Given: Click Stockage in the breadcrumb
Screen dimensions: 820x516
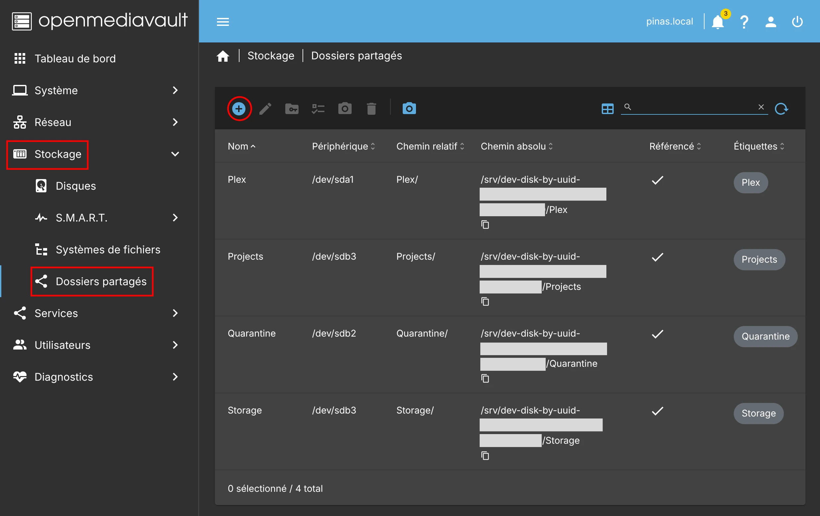Looking at the screenshot, I should tap(271, 56).
